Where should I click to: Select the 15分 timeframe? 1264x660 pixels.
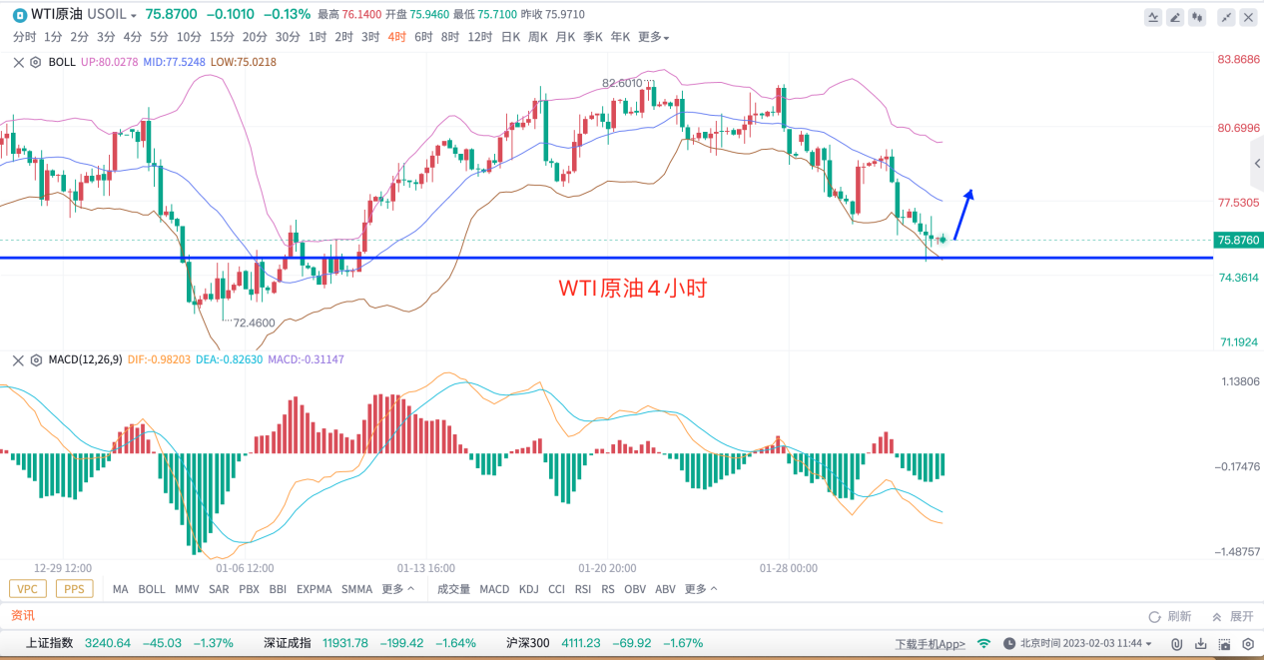point(222,37)
